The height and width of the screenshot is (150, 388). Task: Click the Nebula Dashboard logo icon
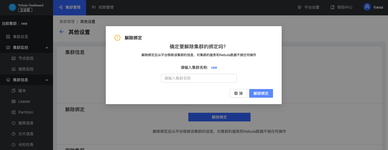(12, 8)
